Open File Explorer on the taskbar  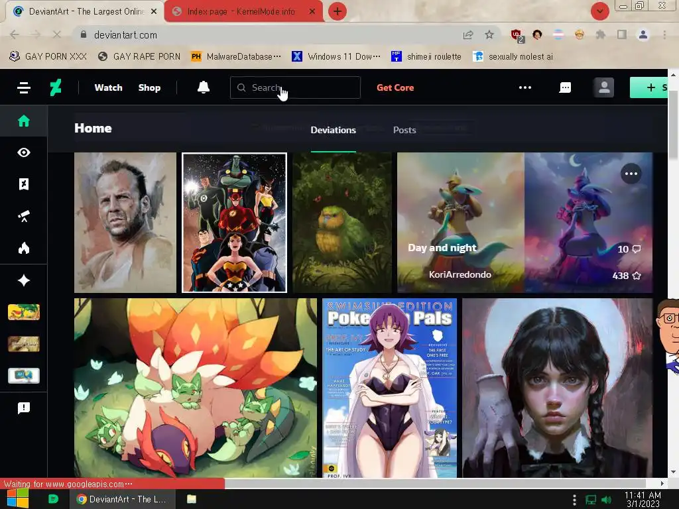[192, 499]
